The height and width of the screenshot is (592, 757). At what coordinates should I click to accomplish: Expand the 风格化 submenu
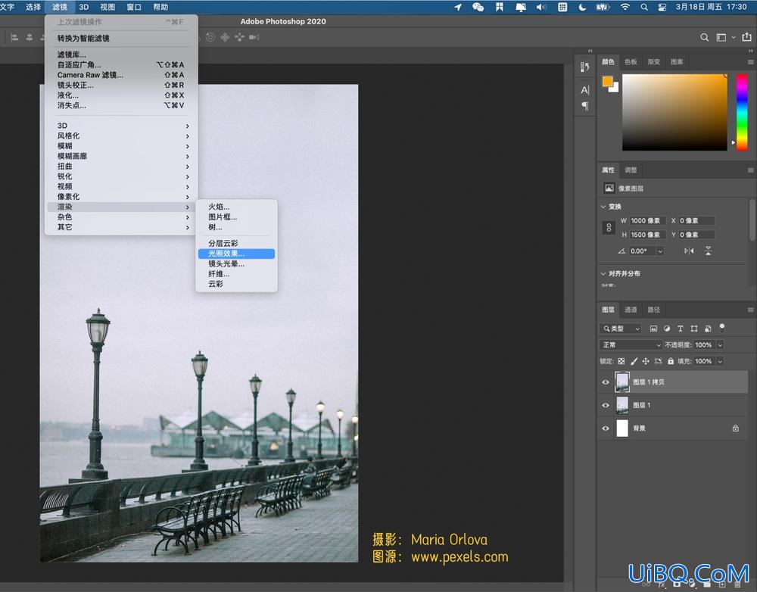[120, 136]
